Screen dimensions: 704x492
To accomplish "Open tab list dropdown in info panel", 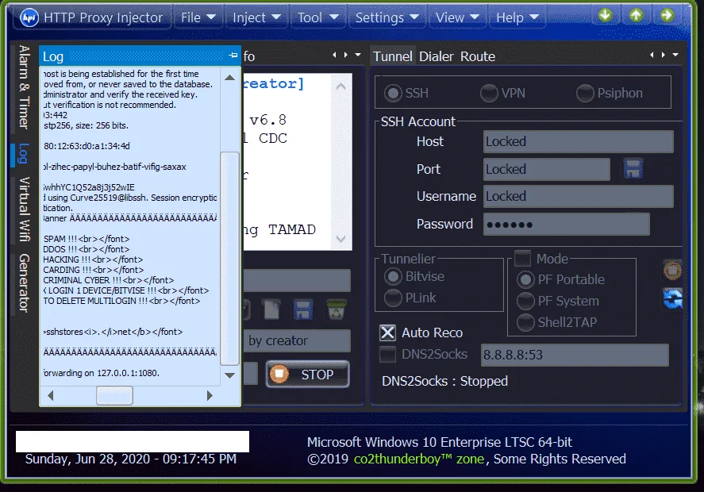I will pyautogui.click(x=358, y=55).
